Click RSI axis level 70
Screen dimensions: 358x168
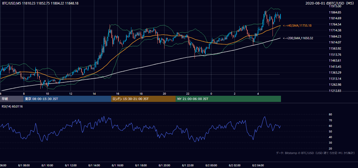(331, 120)
